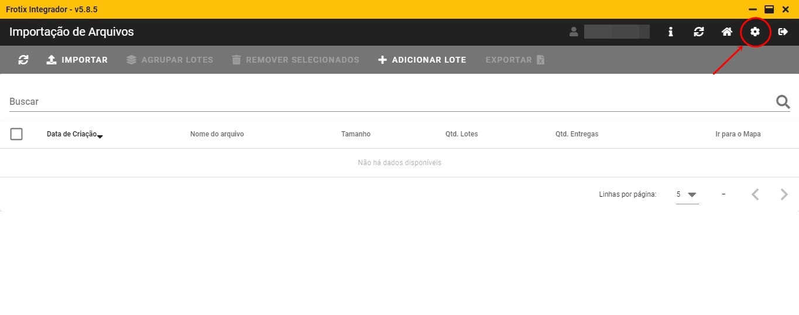
Task: Click the Exportar button
Action: click(x=515, y=60)
